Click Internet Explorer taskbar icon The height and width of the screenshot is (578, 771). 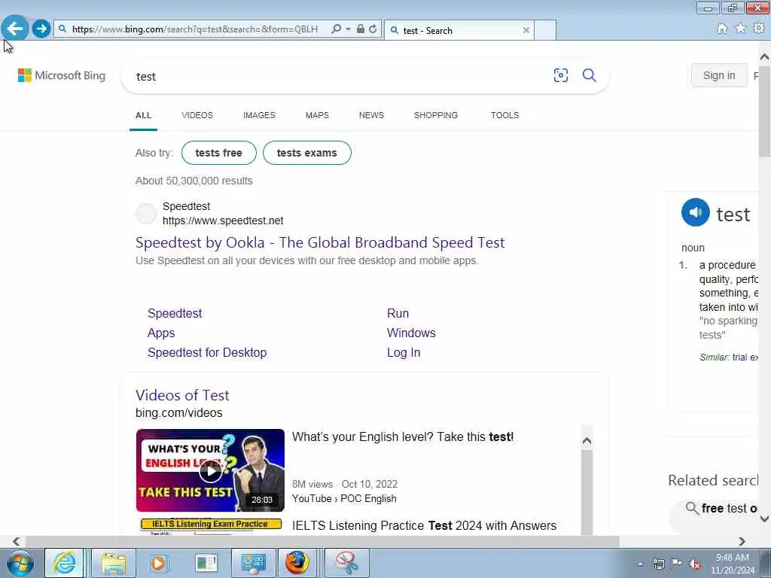click(65, 563)
